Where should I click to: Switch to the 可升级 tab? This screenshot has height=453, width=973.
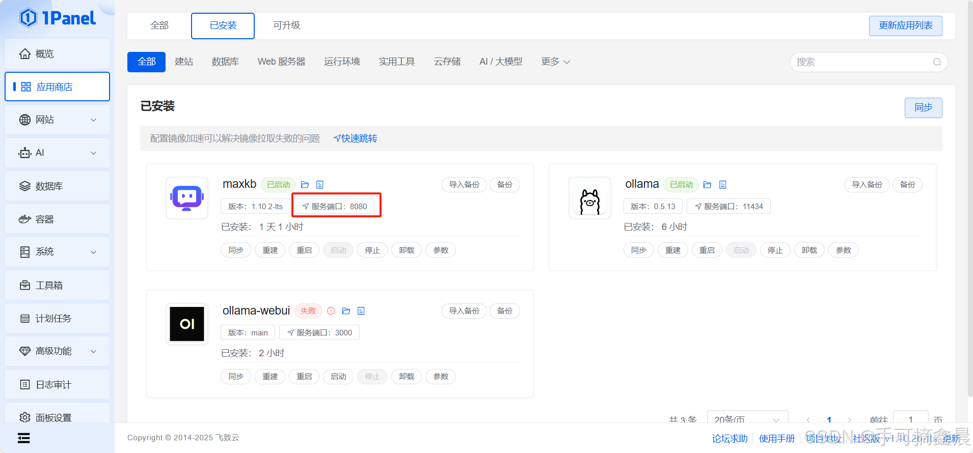[x=286, y=25]
